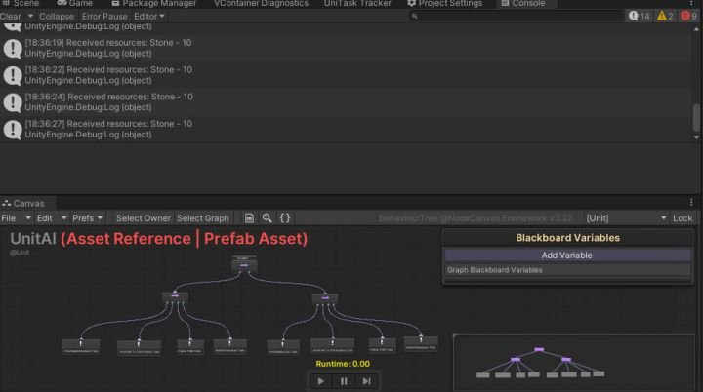
Task: Click the Play button under Runtime
Action: point(321,381)
